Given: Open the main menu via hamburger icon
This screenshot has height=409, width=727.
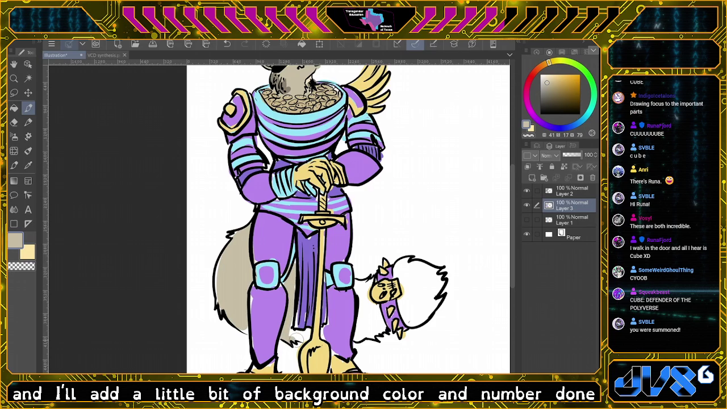Looking at the screenshot, I should (x=52, y=44).
